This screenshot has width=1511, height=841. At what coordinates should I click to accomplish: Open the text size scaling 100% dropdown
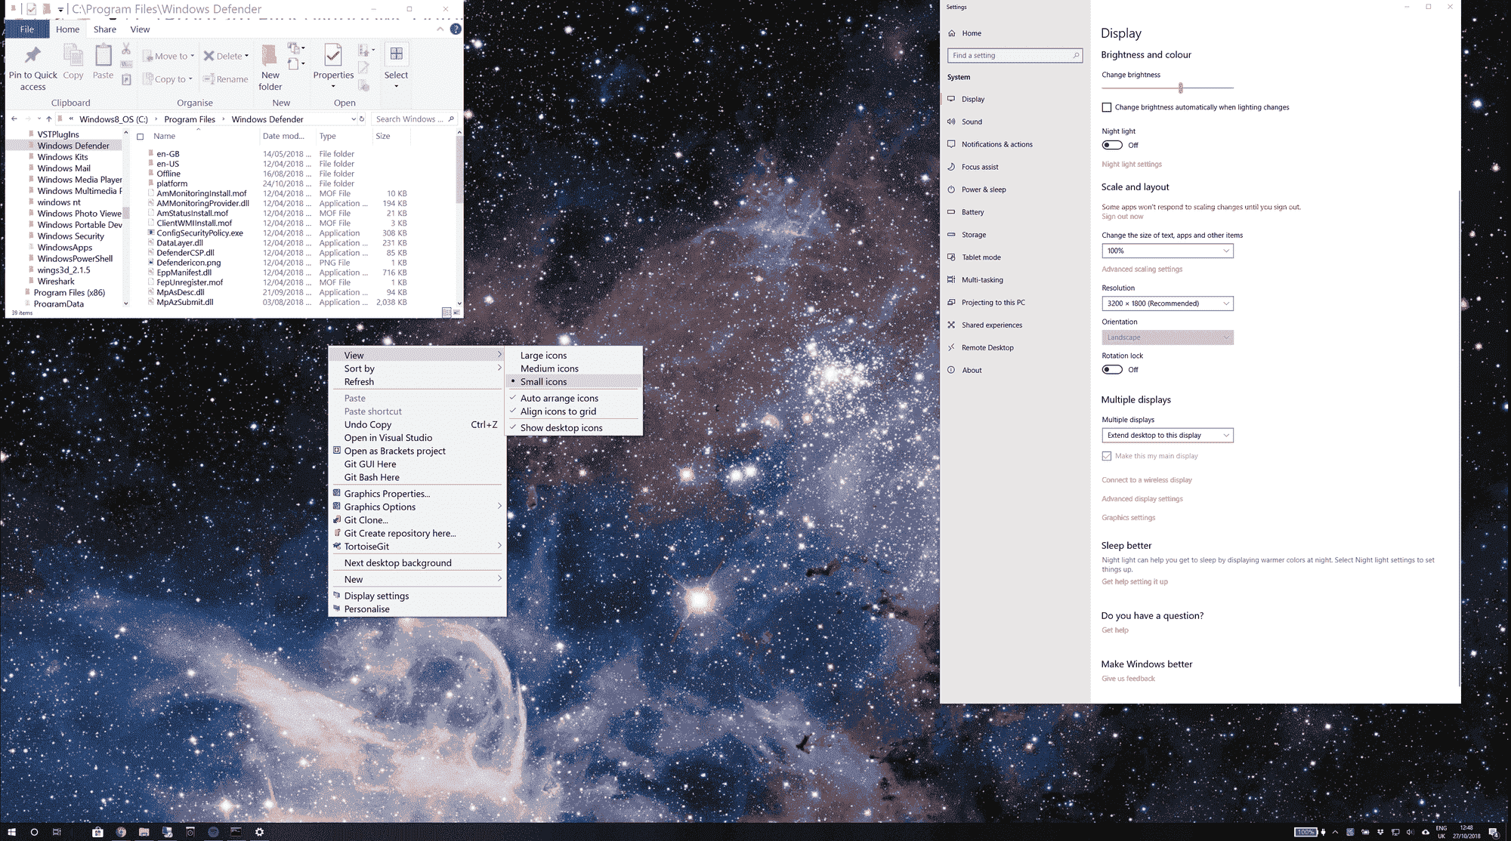click(1167, 251)
